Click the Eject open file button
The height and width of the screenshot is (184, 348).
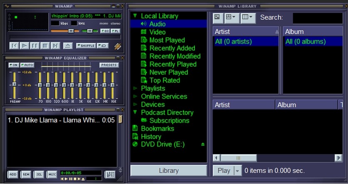[x=68, y=46]
